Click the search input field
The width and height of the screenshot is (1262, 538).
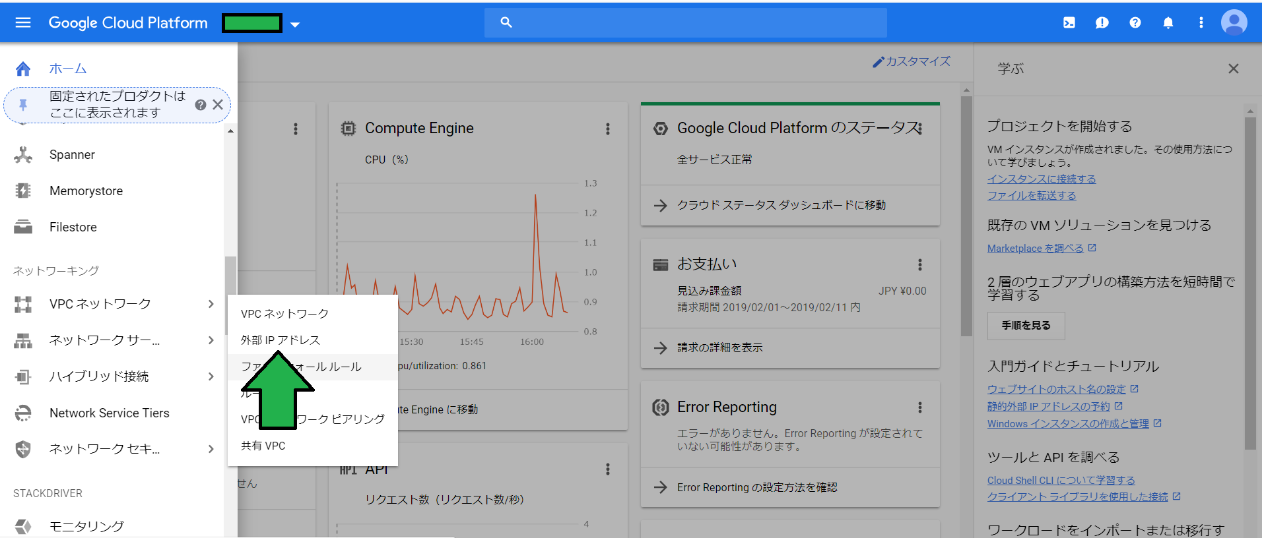point(693,23)
